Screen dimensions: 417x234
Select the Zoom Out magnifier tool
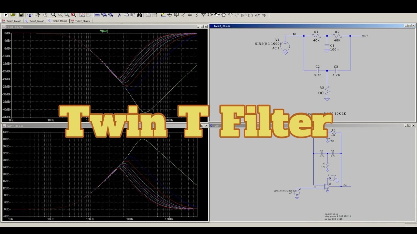67,15
